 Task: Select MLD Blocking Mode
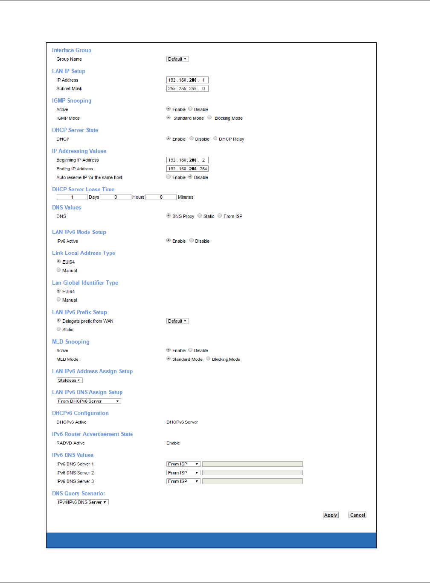click(x=208, y=359)
